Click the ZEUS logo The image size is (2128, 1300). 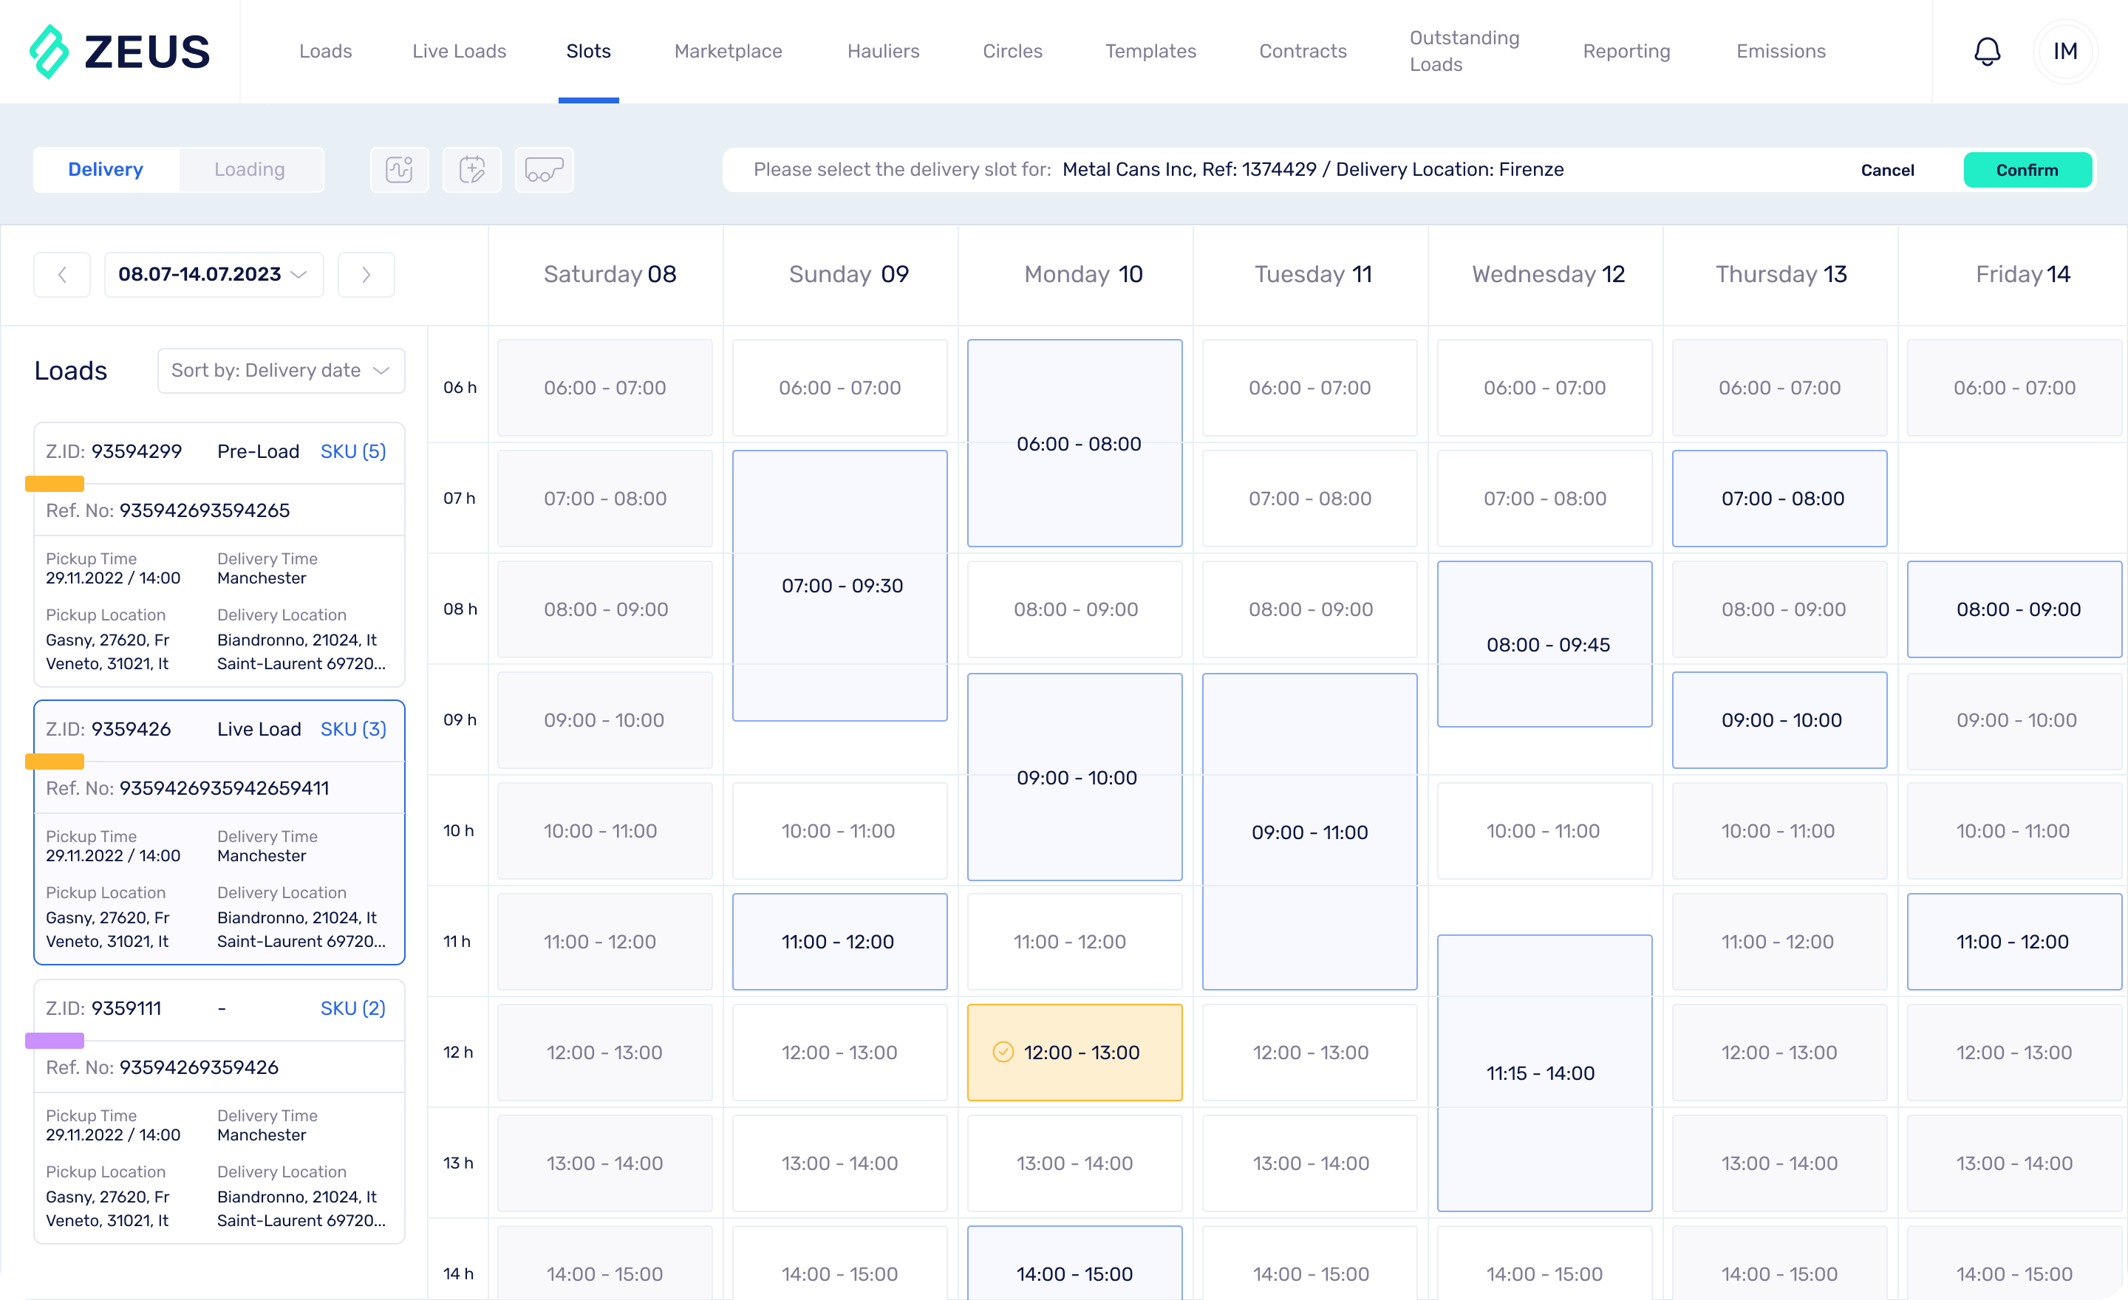pos(121,51)
